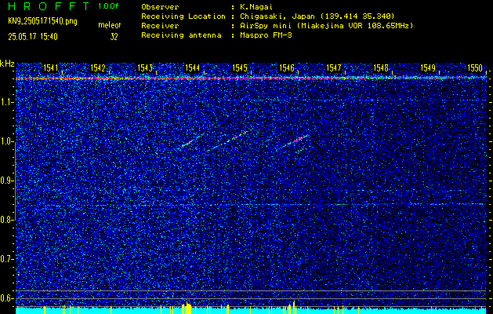The width and height of the screenshot is (493, 314).
Task: Click the AirSpy mini receiver text
Action: pyautogui.click(x=326, y=26)
